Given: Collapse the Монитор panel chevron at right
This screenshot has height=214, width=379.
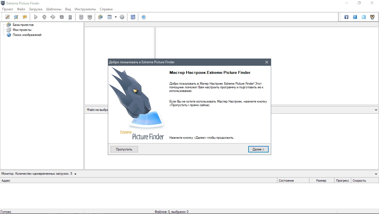Looking at the screenshot, I should pyautogui.click(x=376, y=174).
